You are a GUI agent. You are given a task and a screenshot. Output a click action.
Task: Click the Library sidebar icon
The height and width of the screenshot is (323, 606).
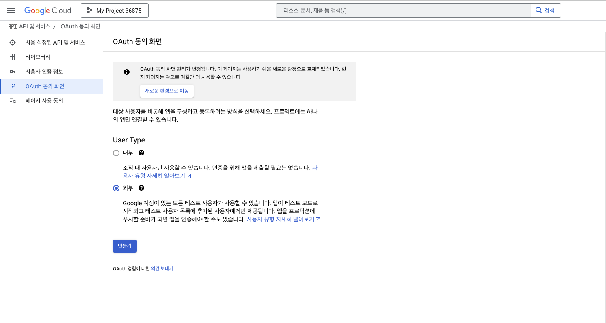pyautogui.click(x=13, y=57)
